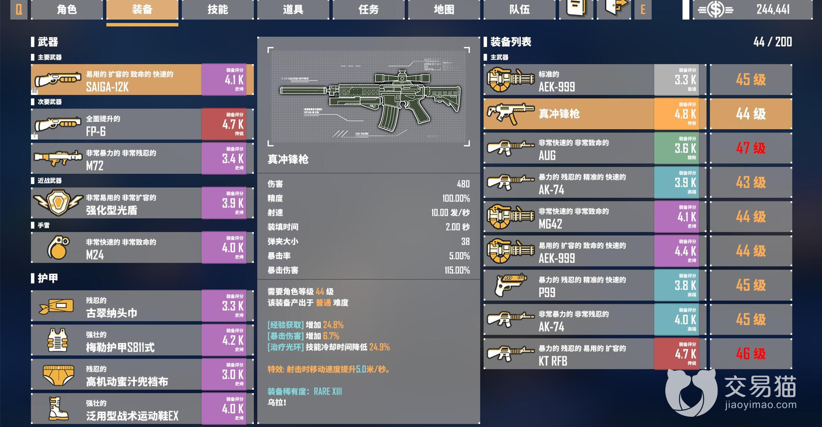Select the 泛用型战术运动鞋EX boots icon
Screen dimensions: 822x427
[58, 409]
